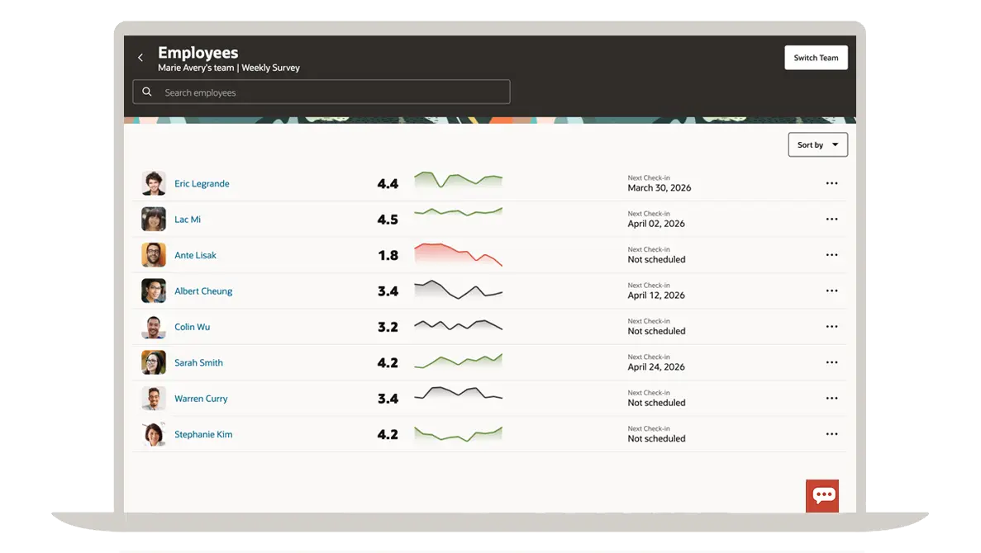
Task: Click Eric Legrande's profile photo
Action: (x=154, y=183)
